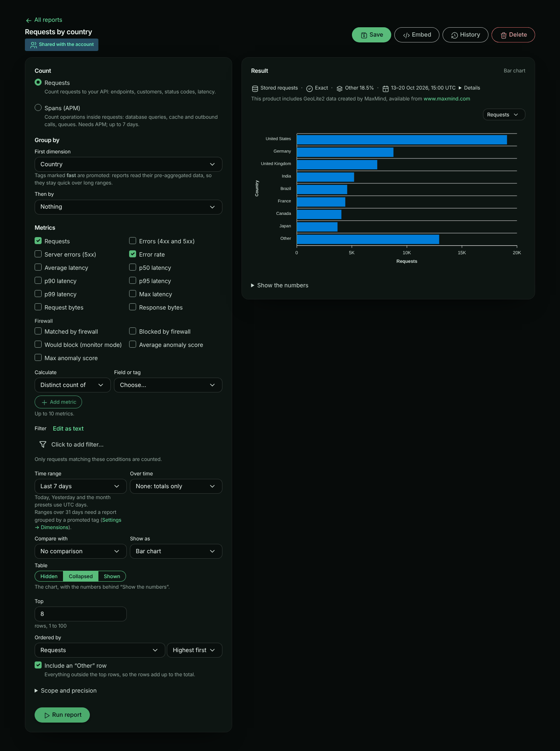Enable Blocked by firewall metric
This screenshot has width=560, height=751.
[x=133, y=331]
